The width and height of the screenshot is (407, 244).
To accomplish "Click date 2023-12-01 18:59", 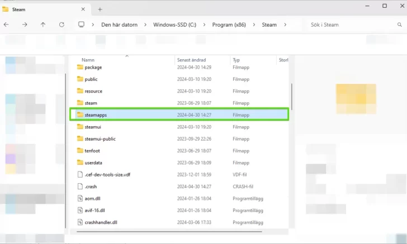I will tap(194, 175).
